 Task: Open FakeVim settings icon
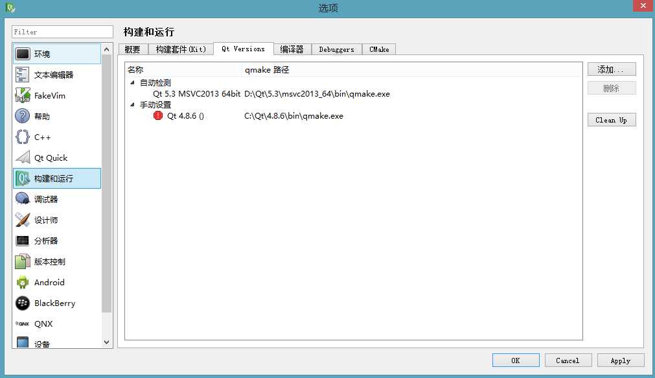(x=23, y=95)
